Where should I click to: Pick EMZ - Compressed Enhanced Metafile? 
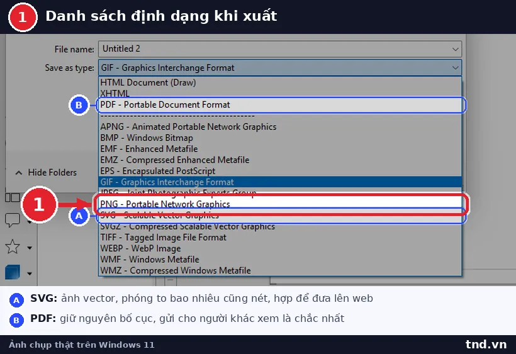(280, 160)
